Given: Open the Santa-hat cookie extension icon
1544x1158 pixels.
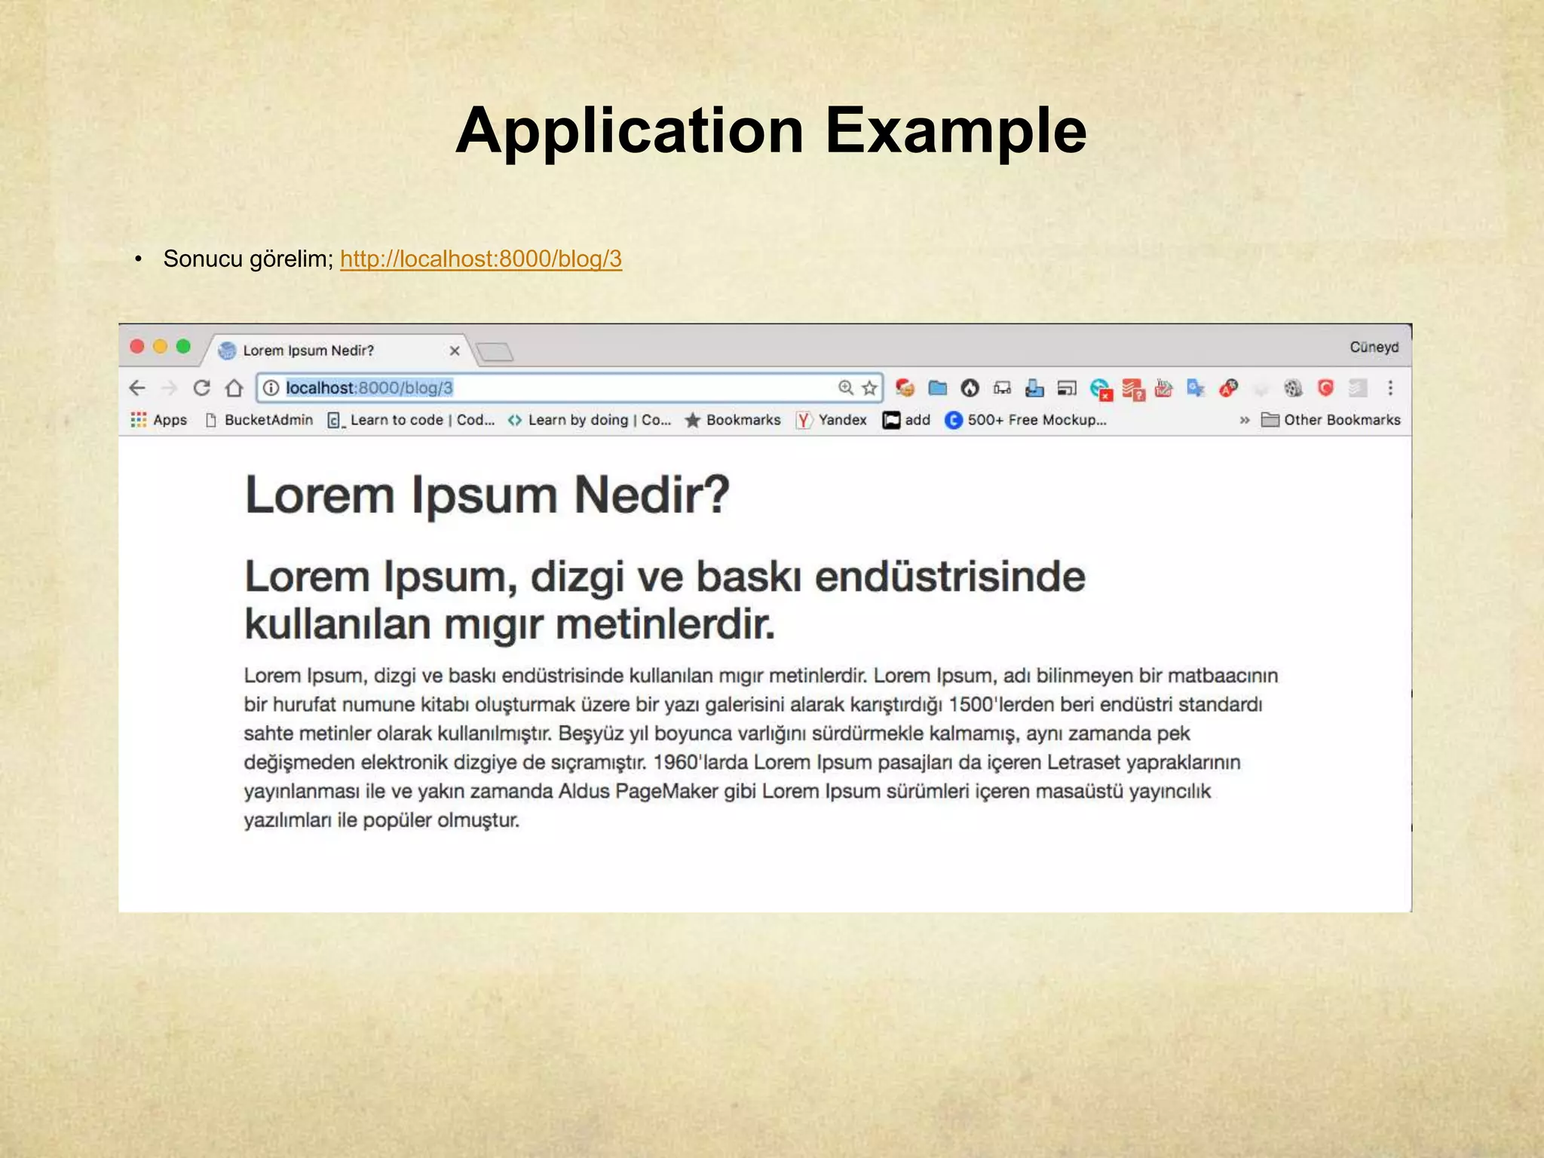Looking at the screenshot, I should tap(905, 388).
